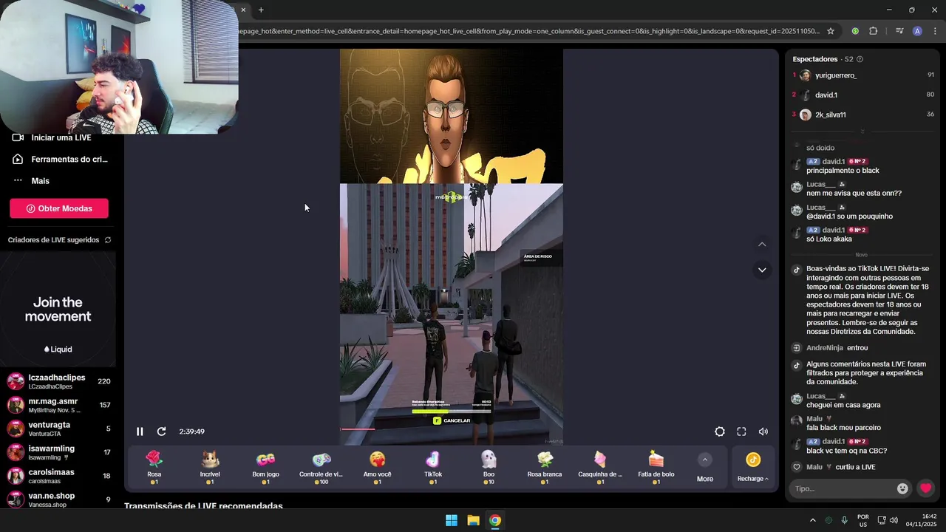Image resolution: width=946 pixels, height=532 pixels.
Task: Click the browser address bar URL
Action: (529, 31)
